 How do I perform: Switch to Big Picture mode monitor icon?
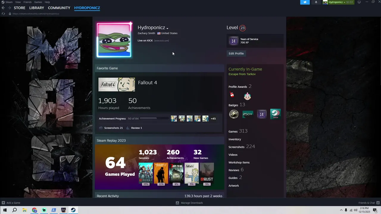(x=359, y=2)
